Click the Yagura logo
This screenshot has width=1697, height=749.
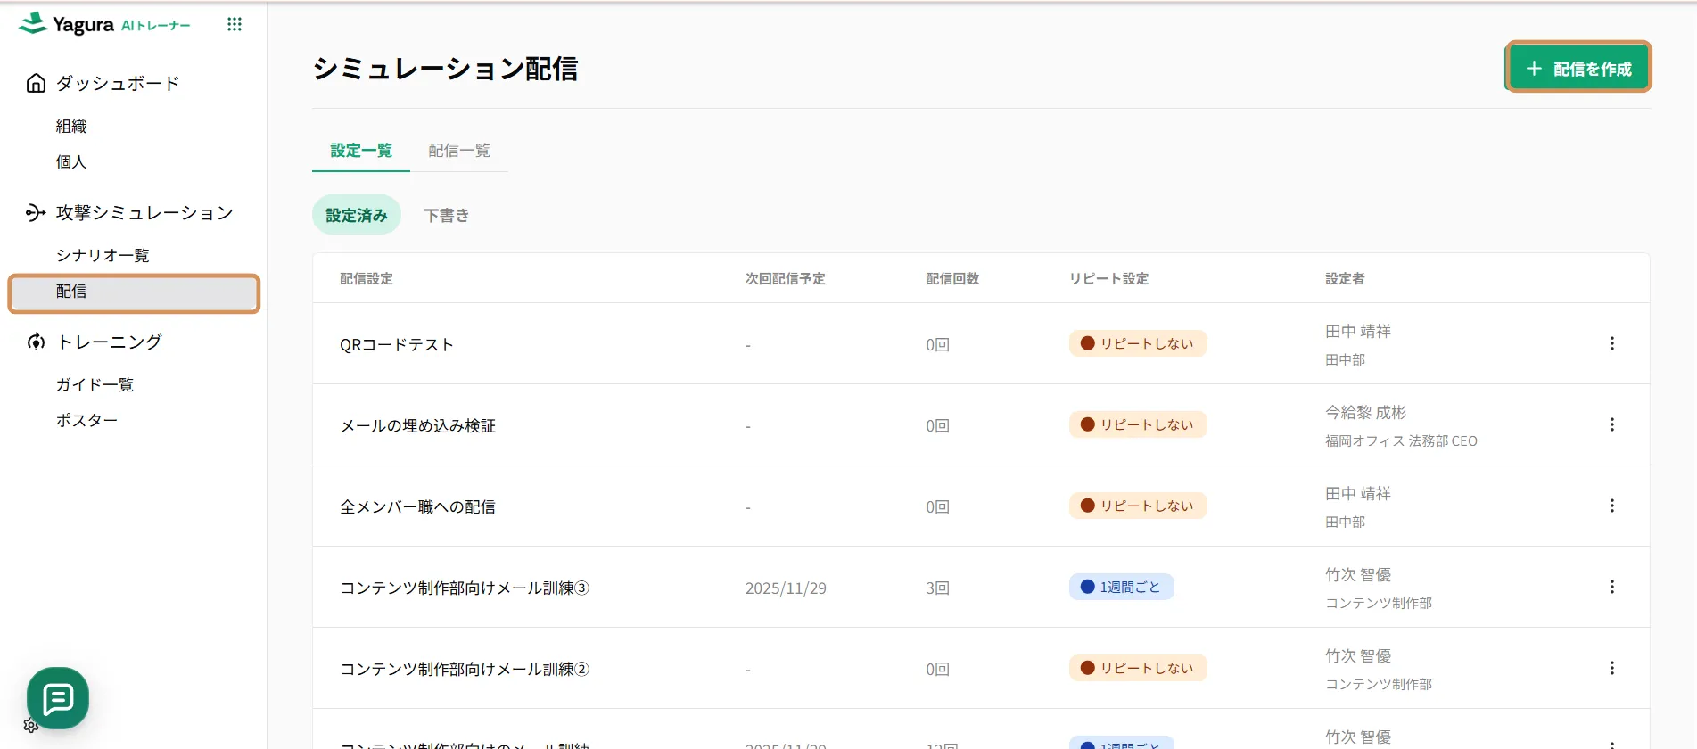point(68,24)
